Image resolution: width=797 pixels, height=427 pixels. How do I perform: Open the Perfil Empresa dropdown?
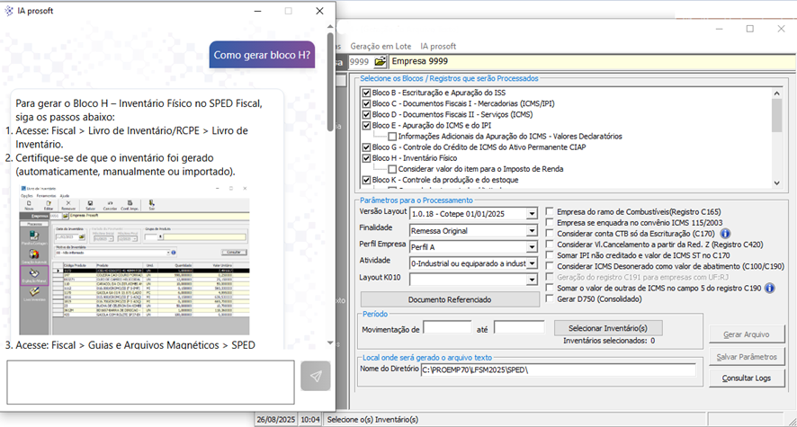tap(532, 246)
